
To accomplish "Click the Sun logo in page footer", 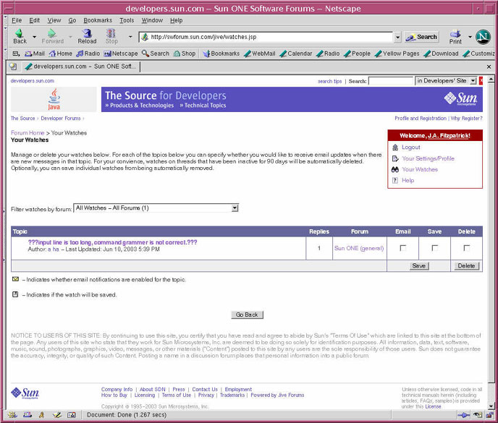I will pos(25,393).
